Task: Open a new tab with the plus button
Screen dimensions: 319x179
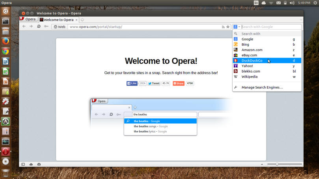Action: point(82,20)
